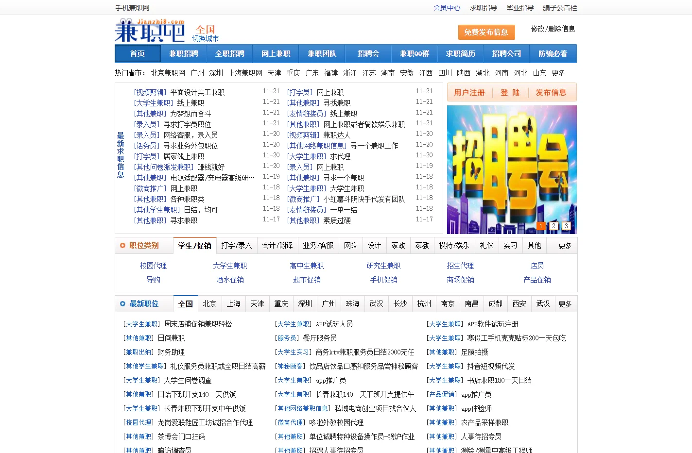Image resolution: width=692 pixels, height=453 pixels.
Task: Select 网上兼职 in navigation bar
Action: click(276, 53)
